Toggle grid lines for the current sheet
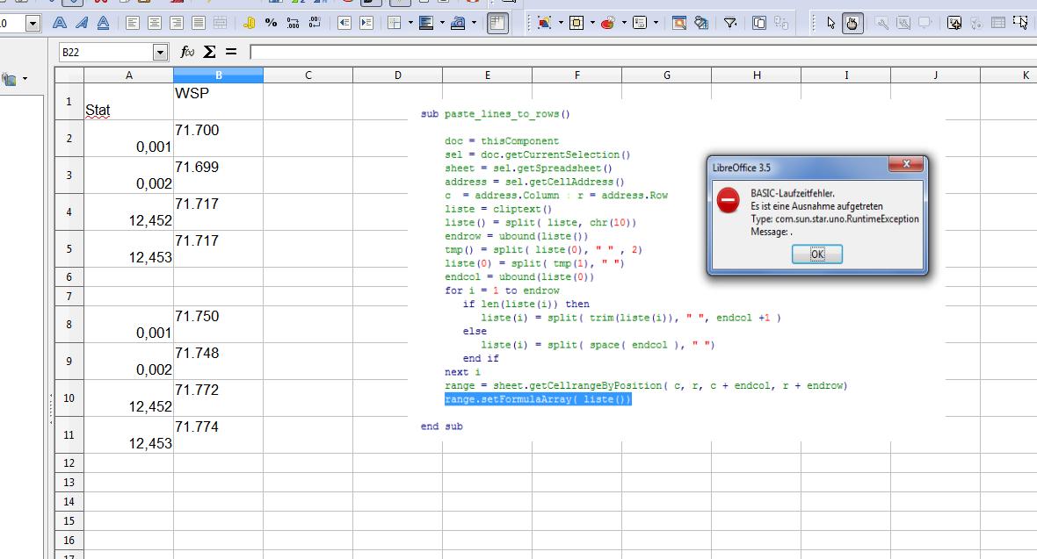1037x559 pixels. coord(497,23)
